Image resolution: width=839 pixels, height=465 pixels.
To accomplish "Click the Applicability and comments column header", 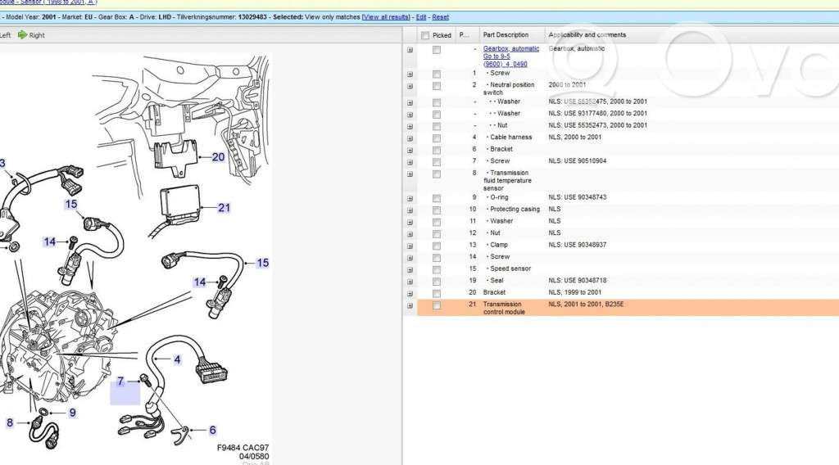I will pos(587,34).
